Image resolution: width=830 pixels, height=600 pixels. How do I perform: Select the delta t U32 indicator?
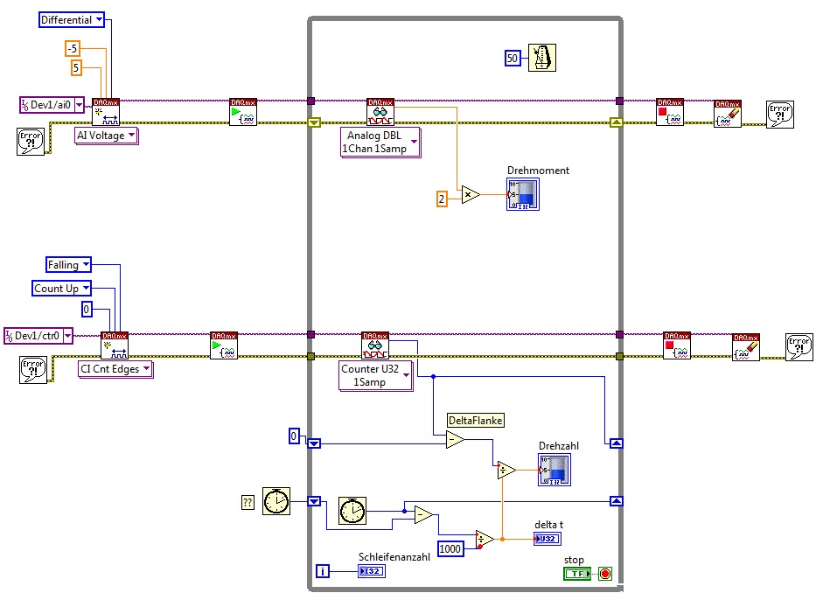point(548,539)
